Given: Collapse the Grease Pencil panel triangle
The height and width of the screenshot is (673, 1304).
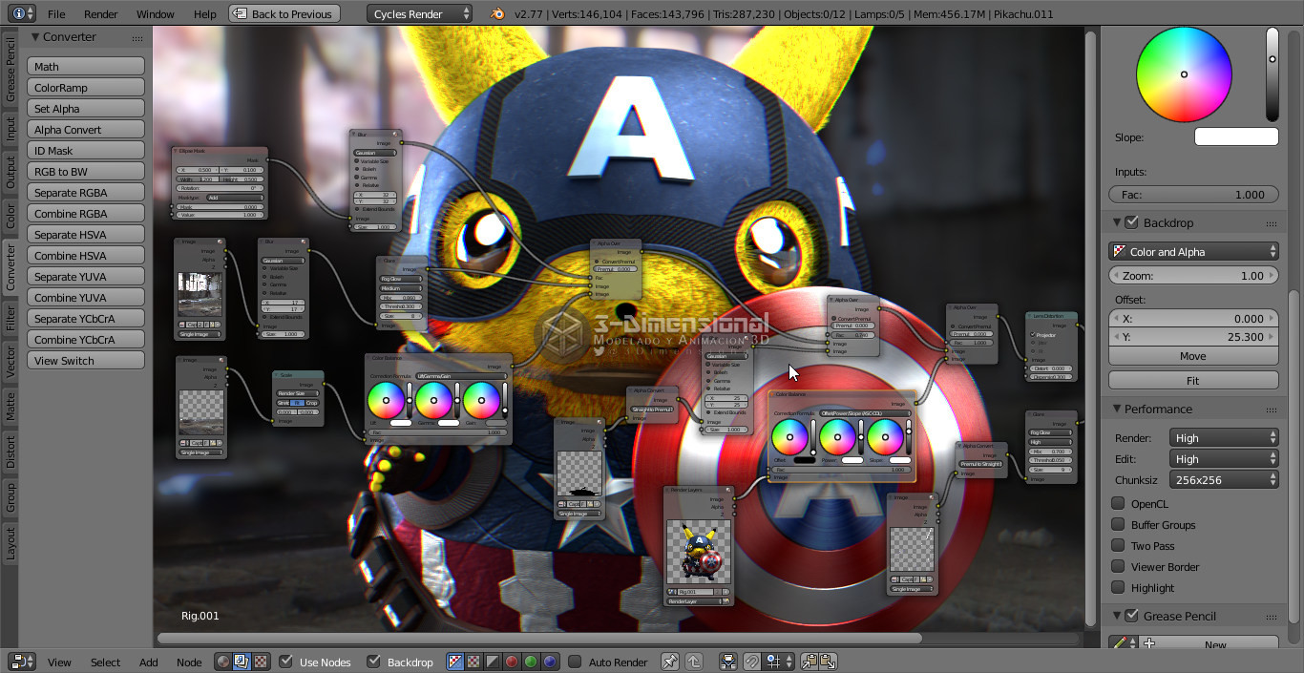Looking at the screenshot, I should pos(1117,616).
